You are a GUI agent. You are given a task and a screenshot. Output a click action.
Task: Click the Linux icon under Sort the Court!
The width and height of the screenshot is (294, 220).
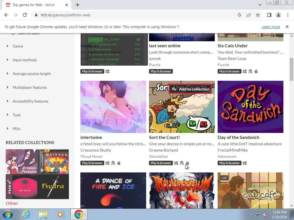click(182, 163)
